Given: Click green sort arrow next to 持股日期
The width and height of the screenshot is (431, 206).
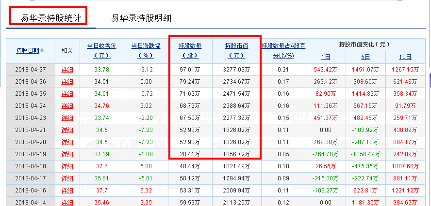Looking at the screenshot, I should [x=42, y=50].
